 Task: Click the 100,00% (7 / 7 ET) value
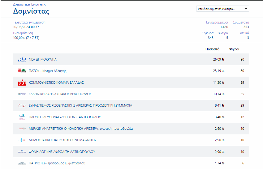pos(26,38)
